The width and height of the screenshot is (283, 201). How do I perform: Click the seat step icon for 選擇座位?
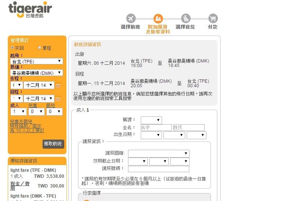coord(186,18)
